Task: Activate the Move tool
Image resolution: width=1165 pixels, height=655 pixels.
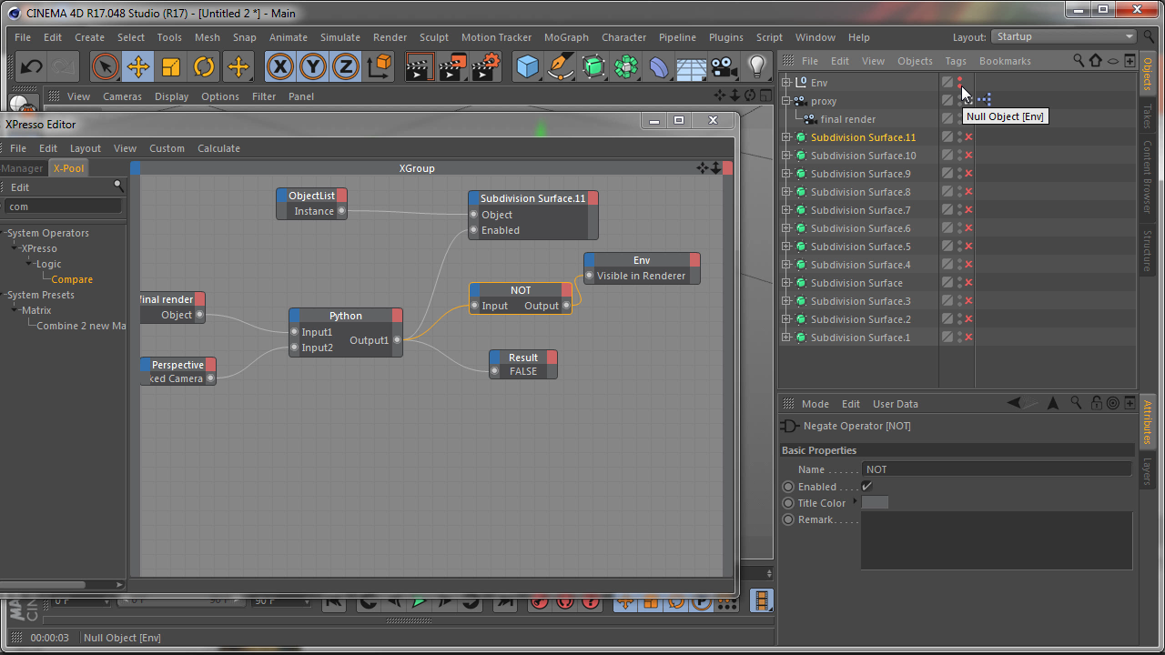Action: 138,66
